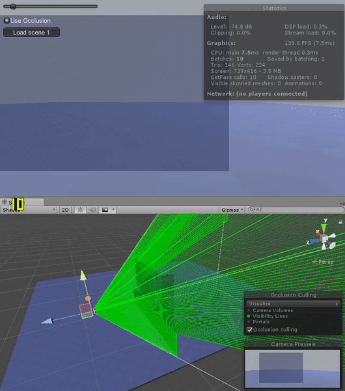Switch to the Scene tab
This screenshot has width=345, height=391.
[22, 202]
